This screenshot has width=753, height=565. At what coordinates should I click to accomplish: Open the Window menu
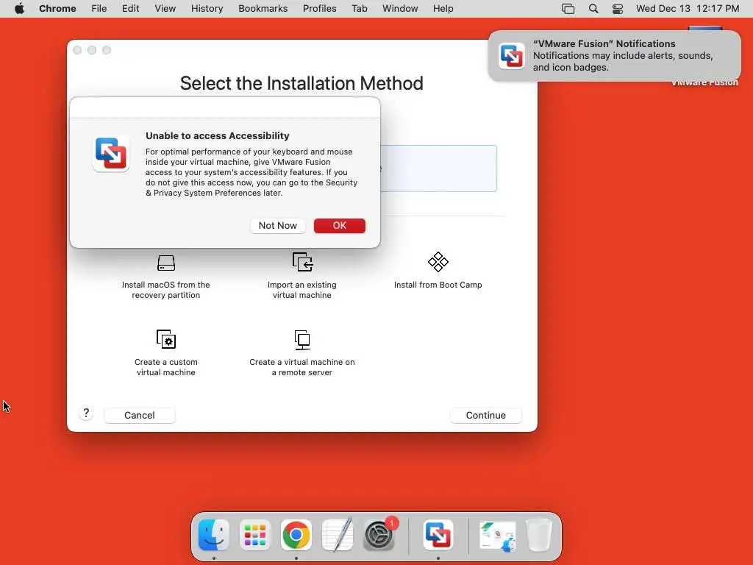pos(400,8)
